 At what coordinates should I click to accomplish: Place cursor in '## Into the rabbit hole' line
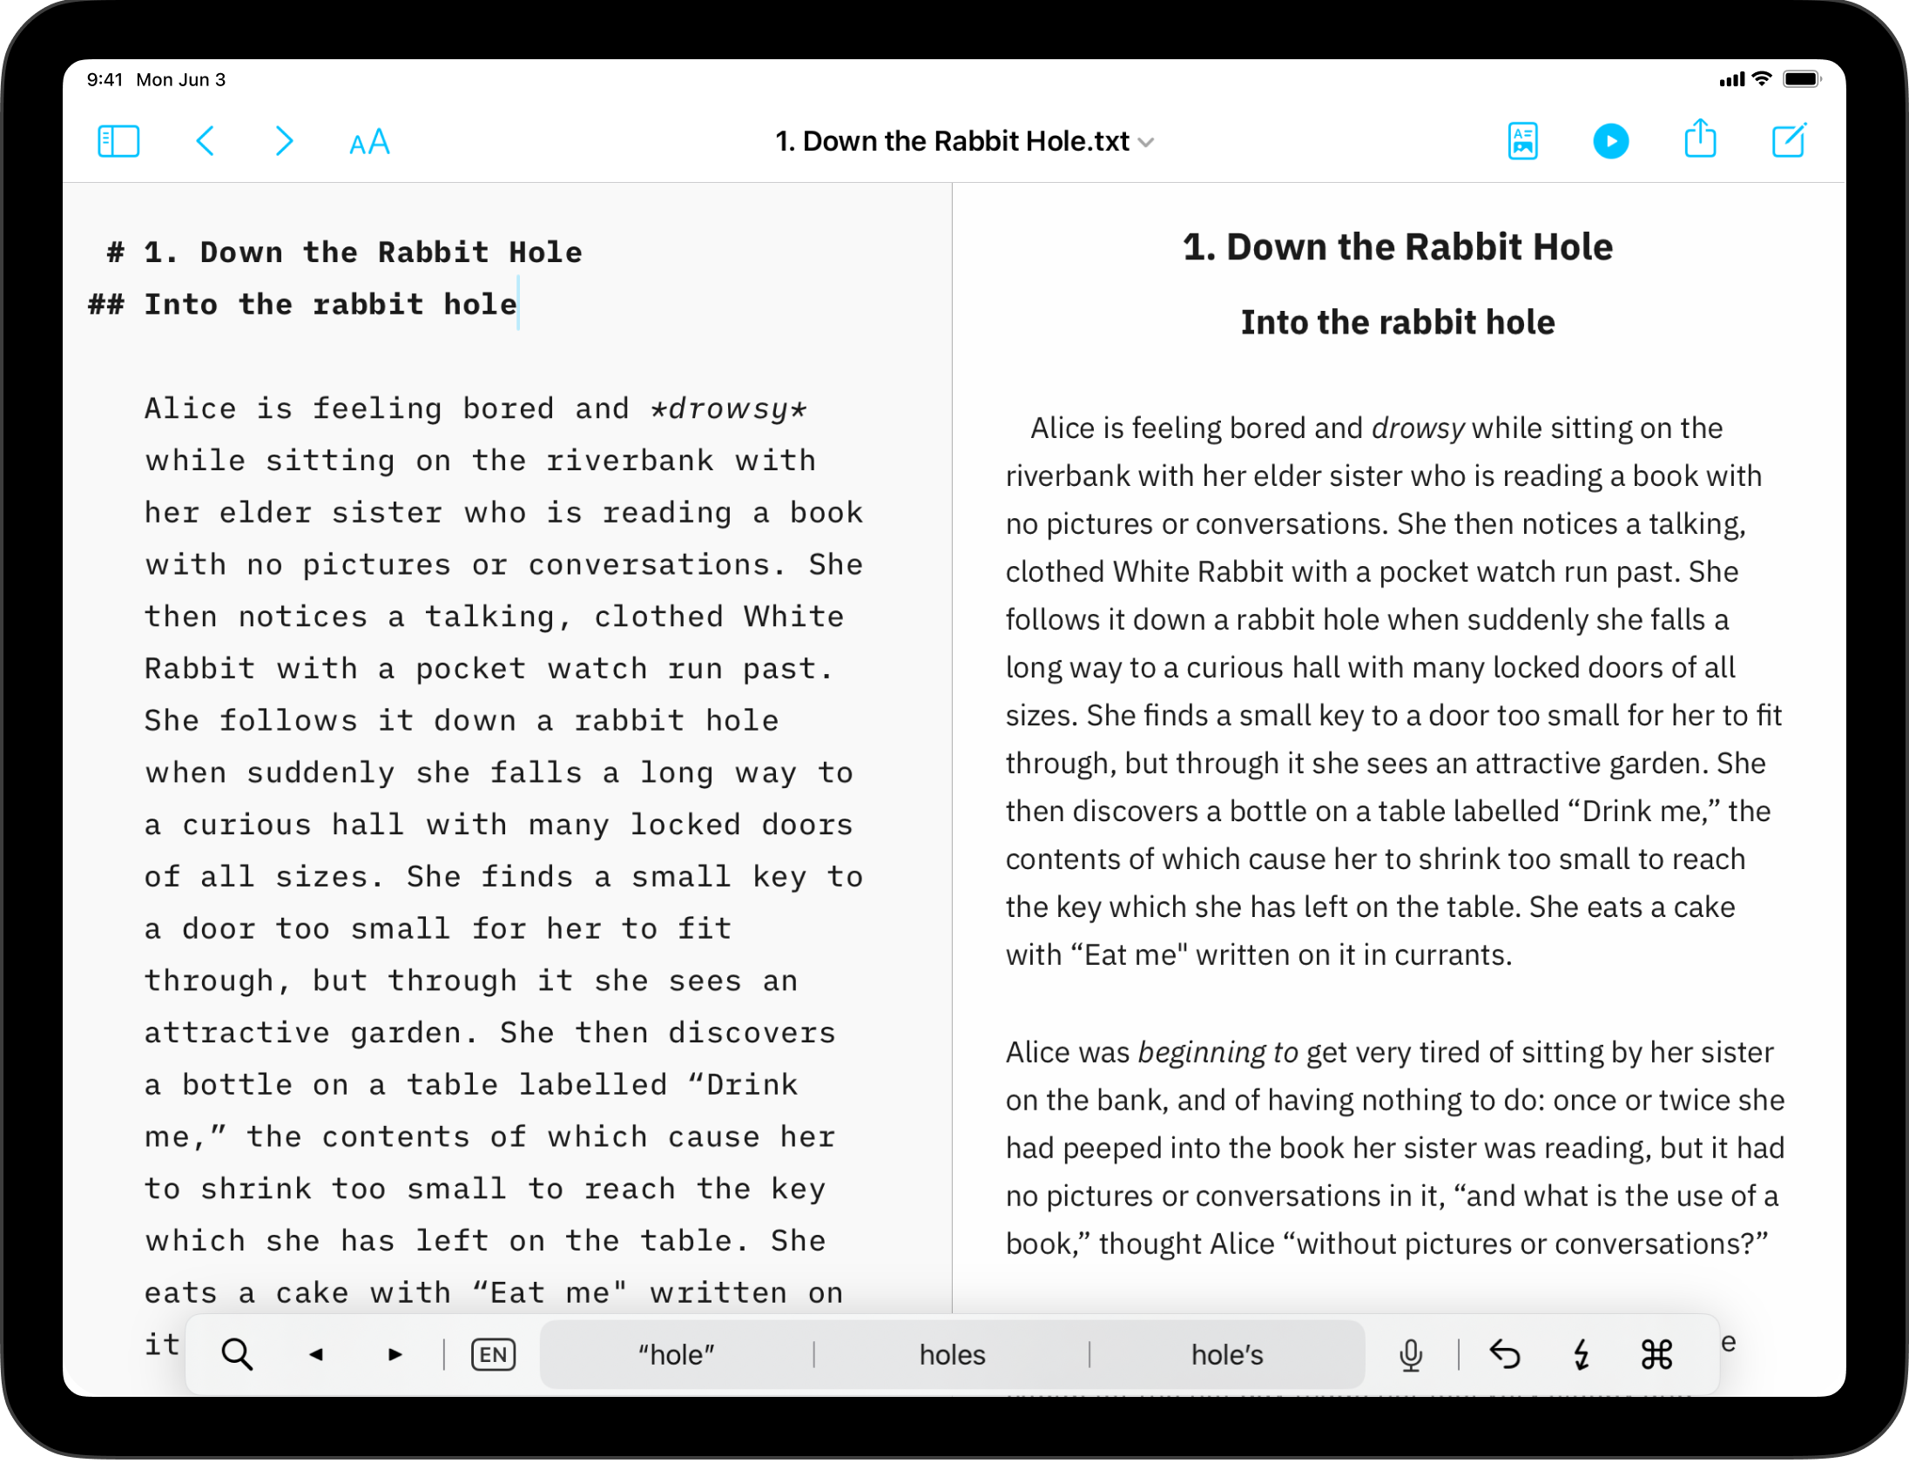coord(302,304)
